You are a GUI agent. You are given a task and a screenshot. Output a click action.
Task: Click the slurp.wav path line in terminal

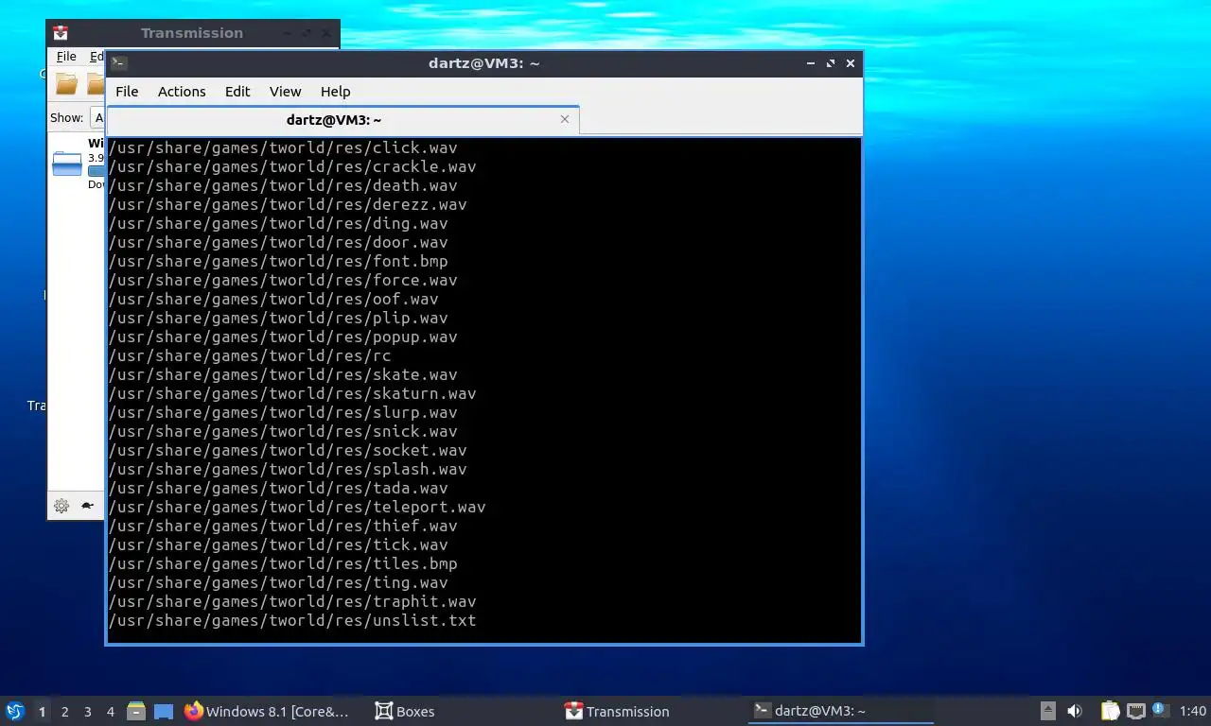coord(283,413)
